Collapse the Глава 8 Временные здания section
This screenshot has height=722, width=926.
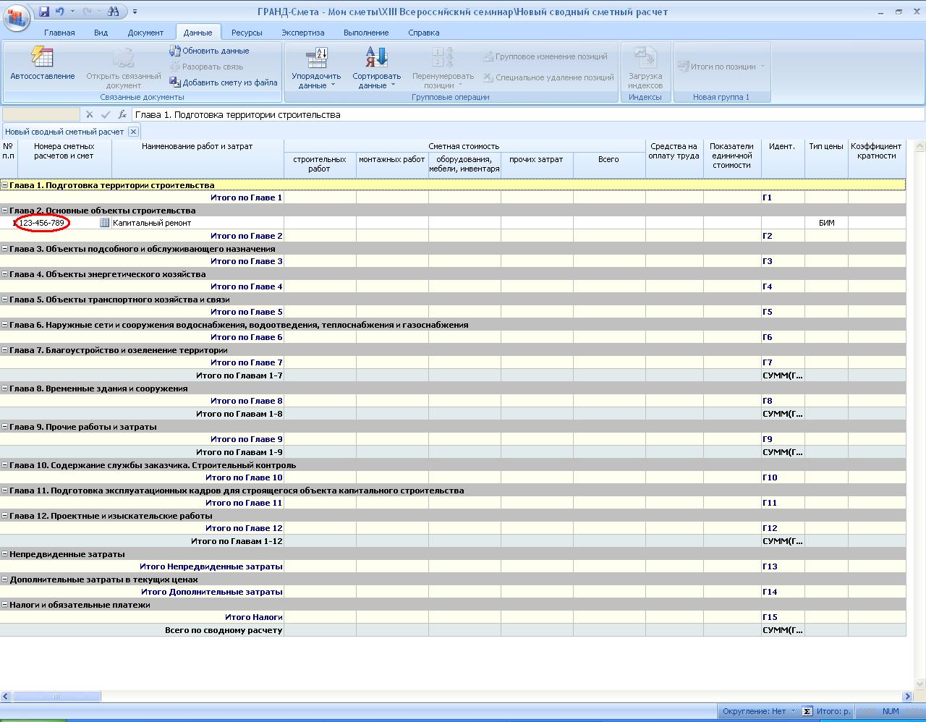[4, 388]
